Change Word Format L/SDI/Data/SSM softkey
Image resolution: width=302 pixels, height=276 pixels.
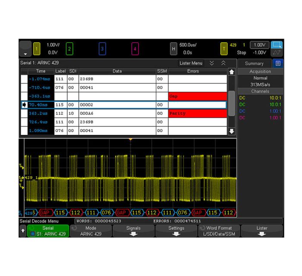219,231
